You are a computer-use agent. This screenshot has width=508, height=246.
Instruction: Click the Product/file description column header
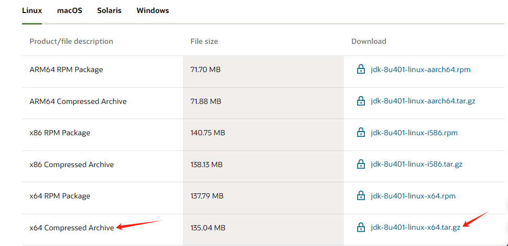(x=71, y=41)
